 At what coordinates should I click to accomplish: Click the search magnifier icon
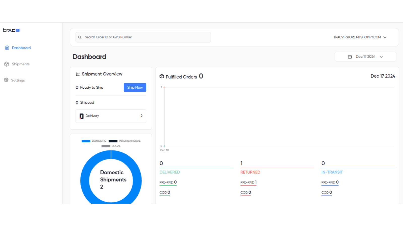(x=80, y=37)
